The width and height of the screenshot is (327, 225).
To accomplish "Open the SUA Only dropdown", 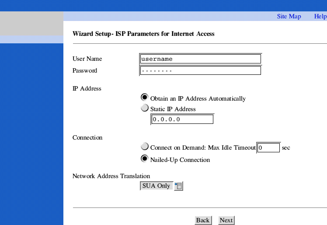I will (x=157, y=186).
